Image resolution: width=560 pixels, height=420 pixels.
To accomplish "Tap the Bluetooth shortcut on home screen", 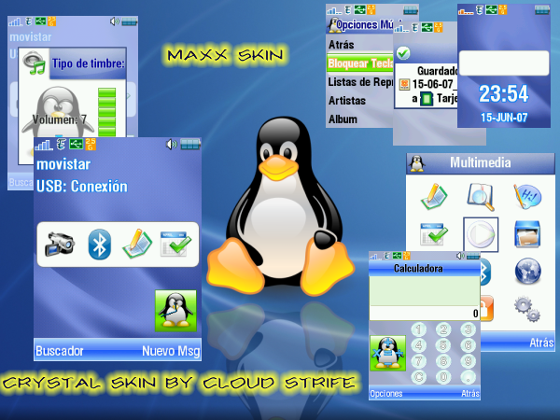I will coord(99,245).
